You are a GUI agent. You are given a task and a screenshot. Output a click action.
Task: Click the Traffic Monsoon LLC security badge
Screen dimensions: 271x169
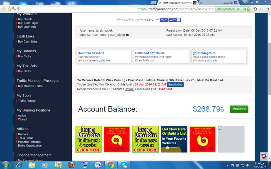tap(232, 9)
